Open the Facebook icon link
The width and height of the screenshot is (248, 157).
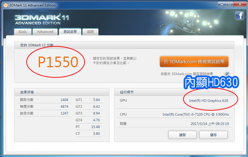(240, 16)
